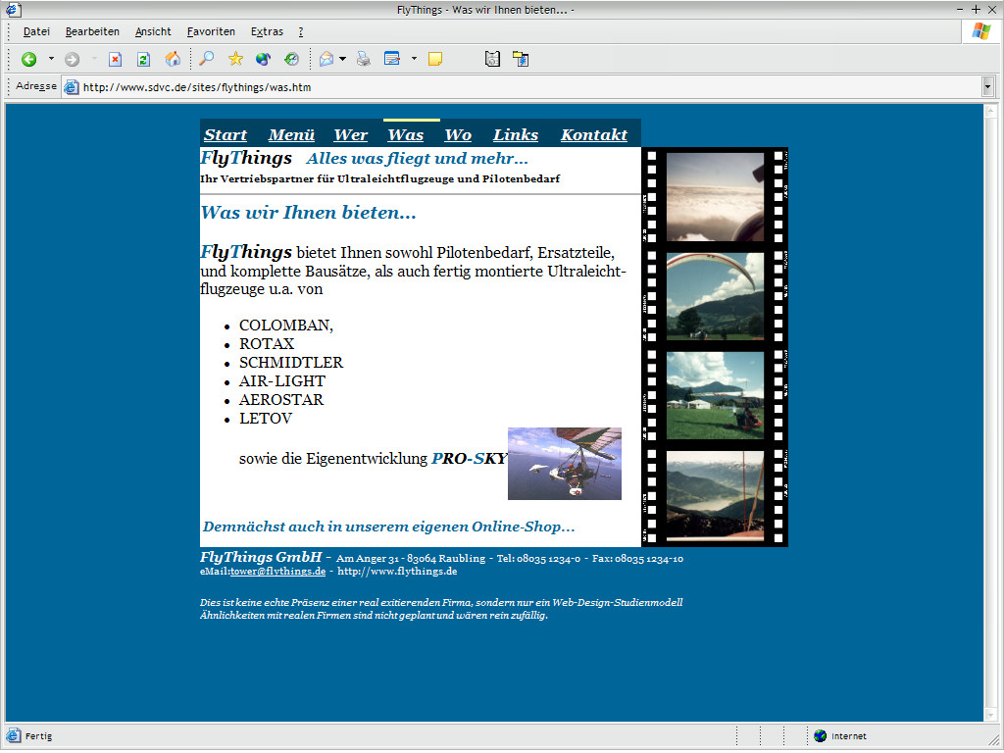Open the Extras menu
This screenshot has height=753, width=1004.
(267, 31)
